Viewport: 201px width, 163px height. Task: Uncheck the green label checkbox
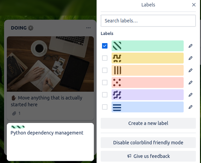[105, 46]
